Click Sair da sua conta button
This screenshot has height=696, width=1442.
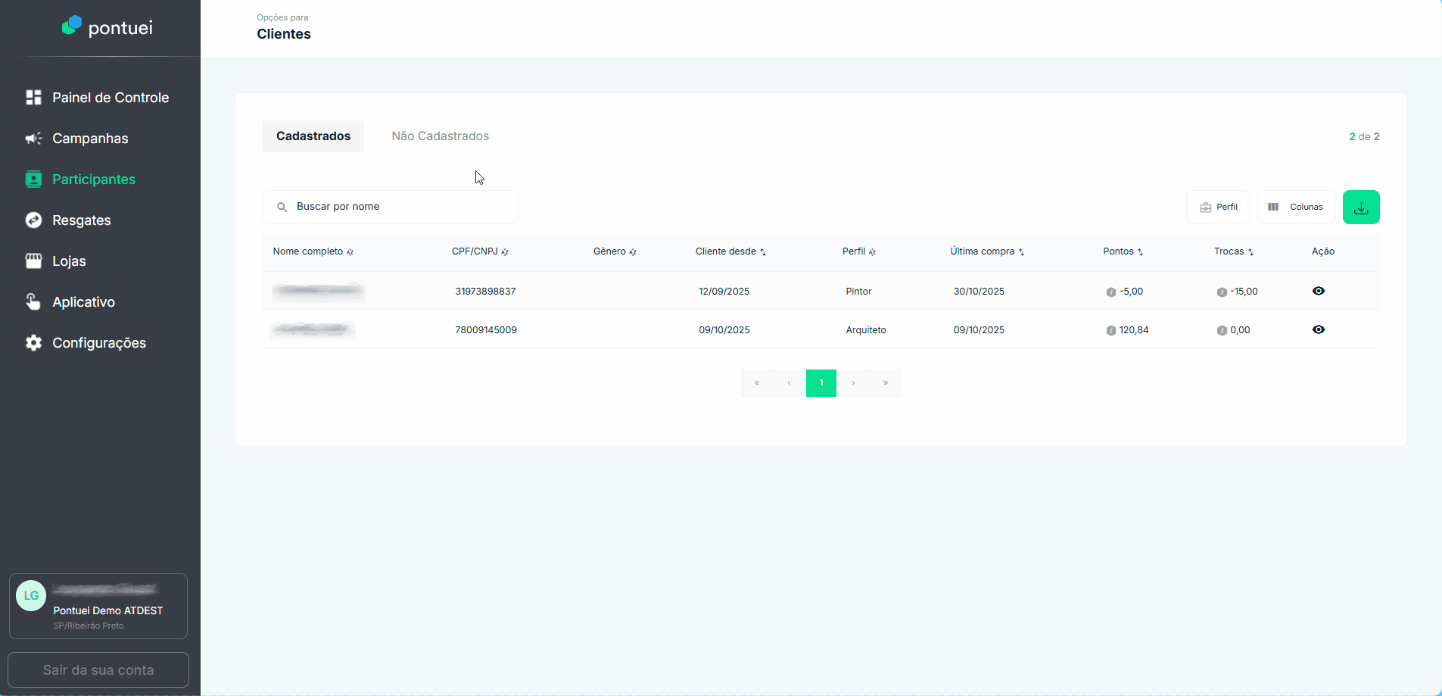(x=98, y=669)
